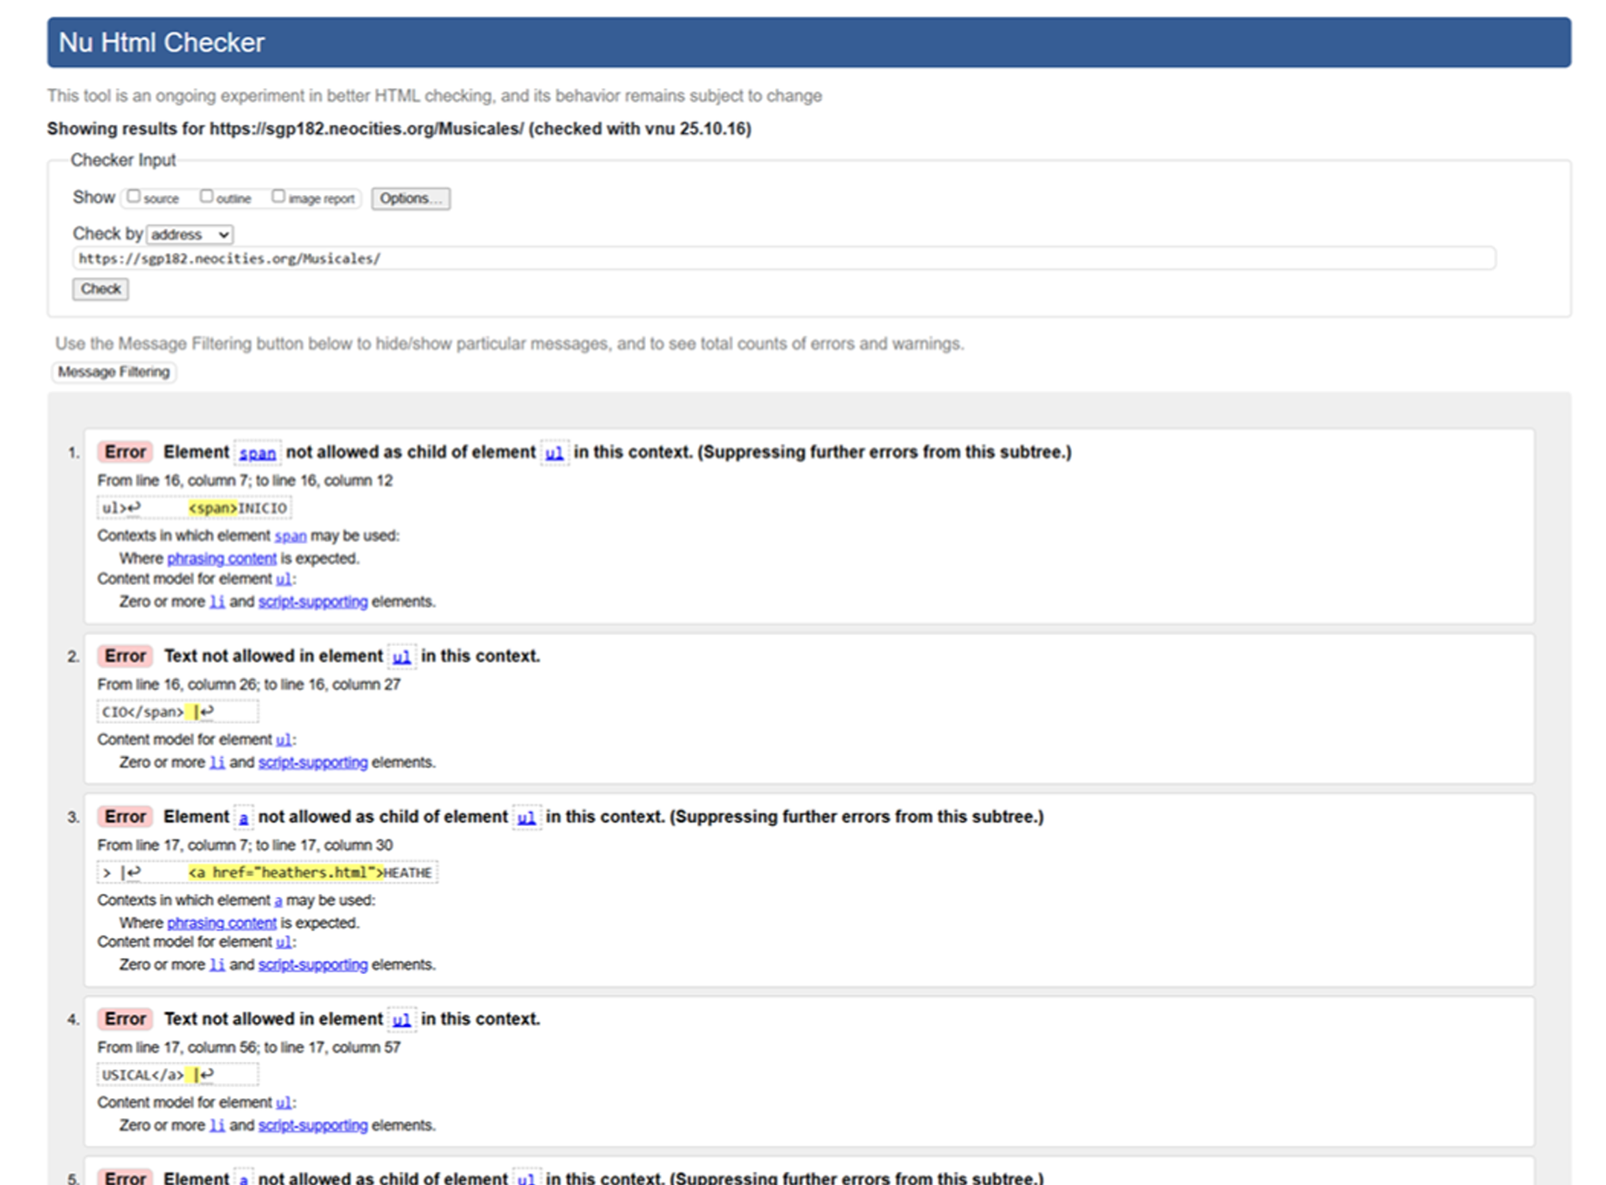Follow script-supporting link in error 4
The height and width of the screenshot is (1185, 1606).
(x=312, y=1126)
